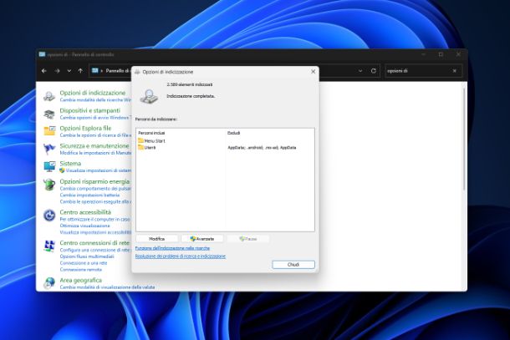
Task: Open the Opzioni Esplora file heading link
Action: [85, 128]
